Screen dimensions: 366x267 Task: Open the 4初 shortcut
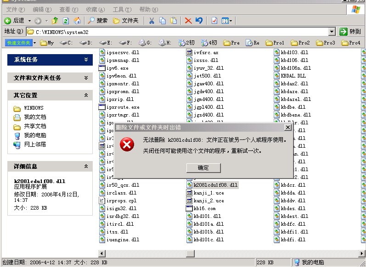(x=209, y=43)
